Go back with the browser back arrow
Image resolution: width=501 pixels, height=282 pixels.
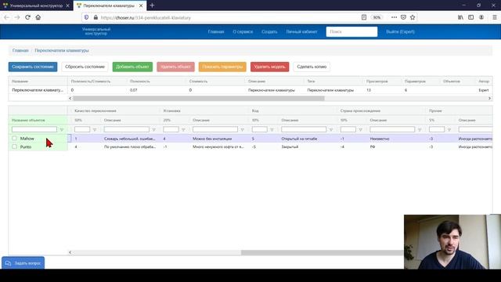(7, 17)
